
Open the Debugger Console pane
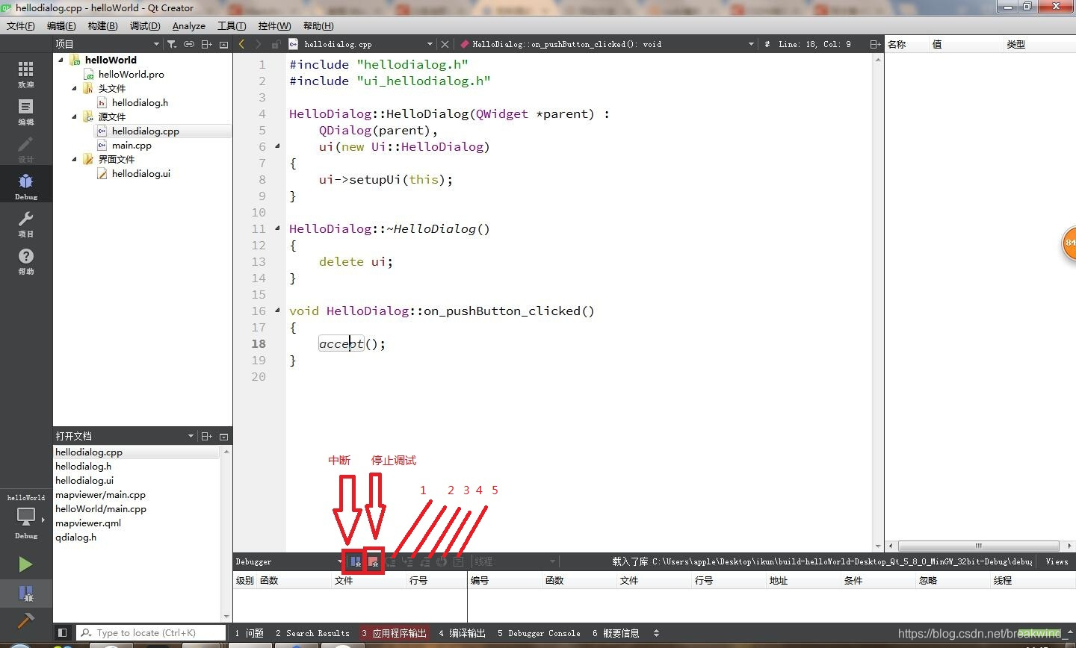click(x=539, y=633)
